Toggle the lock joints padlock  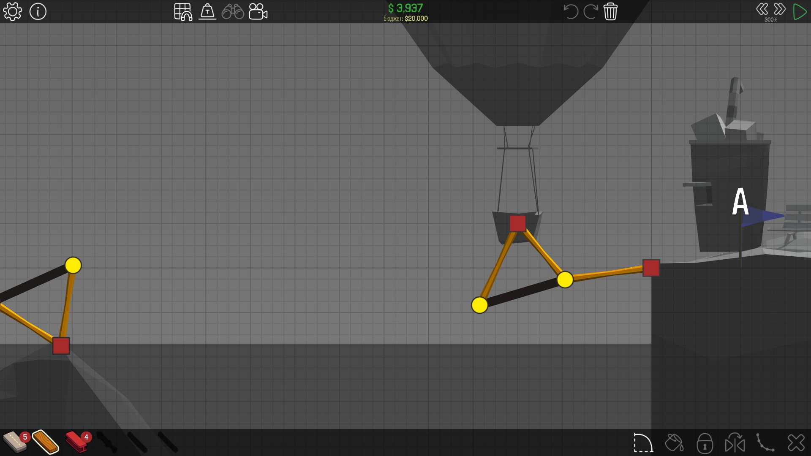point(705,443)
